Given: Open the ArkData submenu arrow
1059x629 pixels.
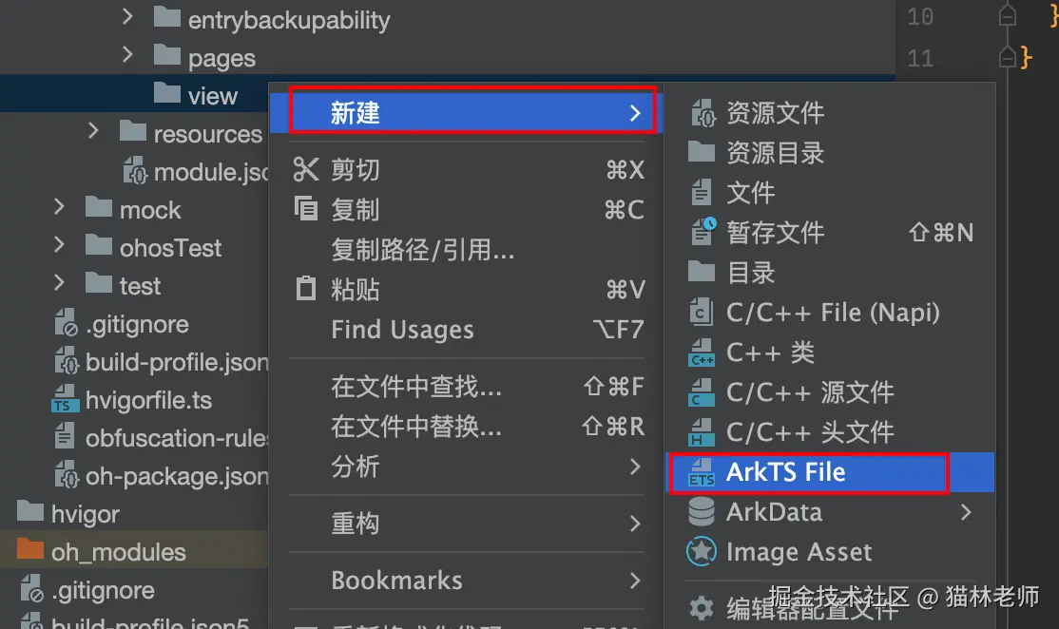Looking at the screenshot, I should pos(966,512).
